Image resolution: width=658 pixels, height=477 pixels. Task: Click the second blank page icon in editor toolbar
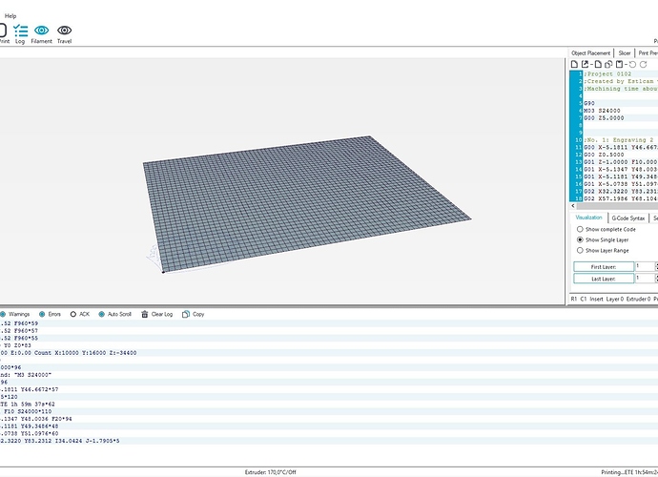(x=598, y=64)
